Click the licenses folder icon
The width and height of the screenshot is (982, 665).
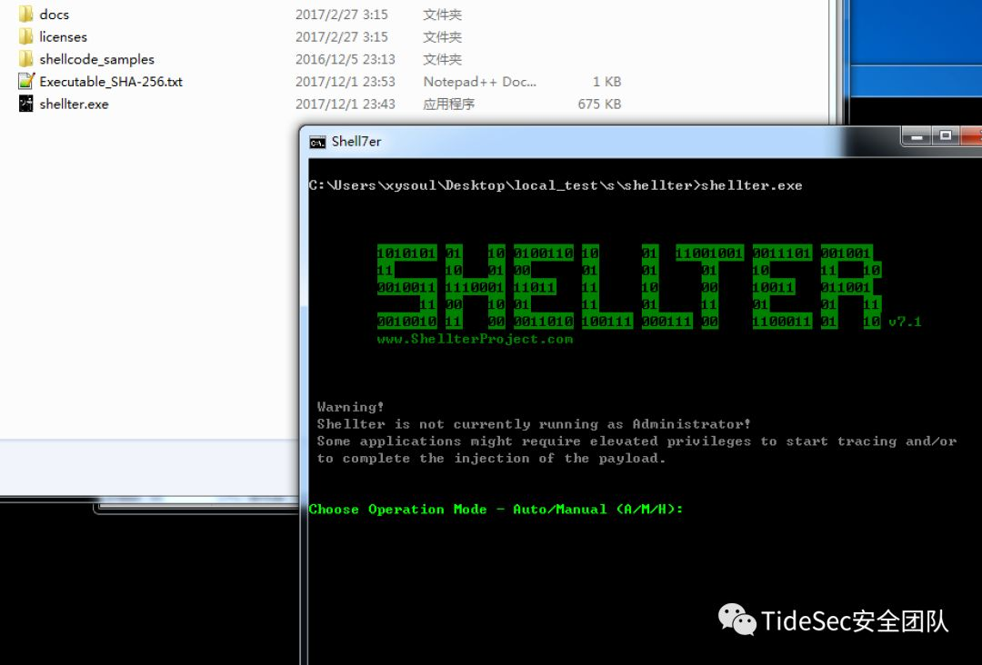[25, 36]
